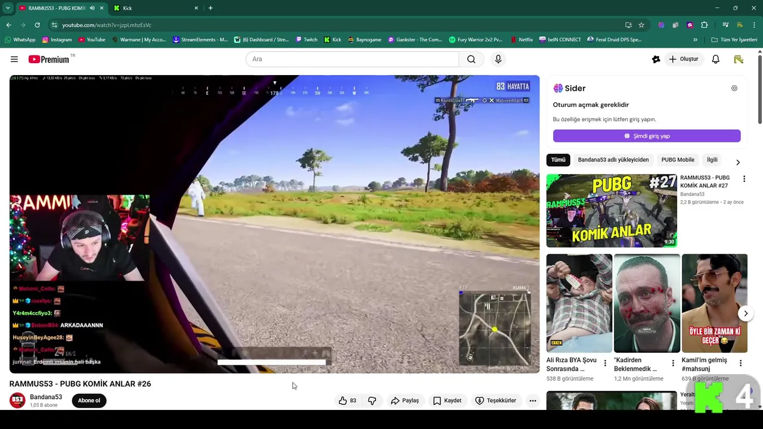The width and height of the screenshot is (763, 429).
Task: Open the YouTube notifications bell
Action: (x=716, y=59)
